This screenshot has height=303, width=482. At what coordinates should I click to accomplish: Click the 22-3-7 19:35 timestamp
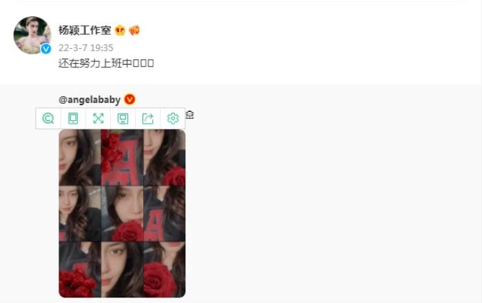[86, 48]
